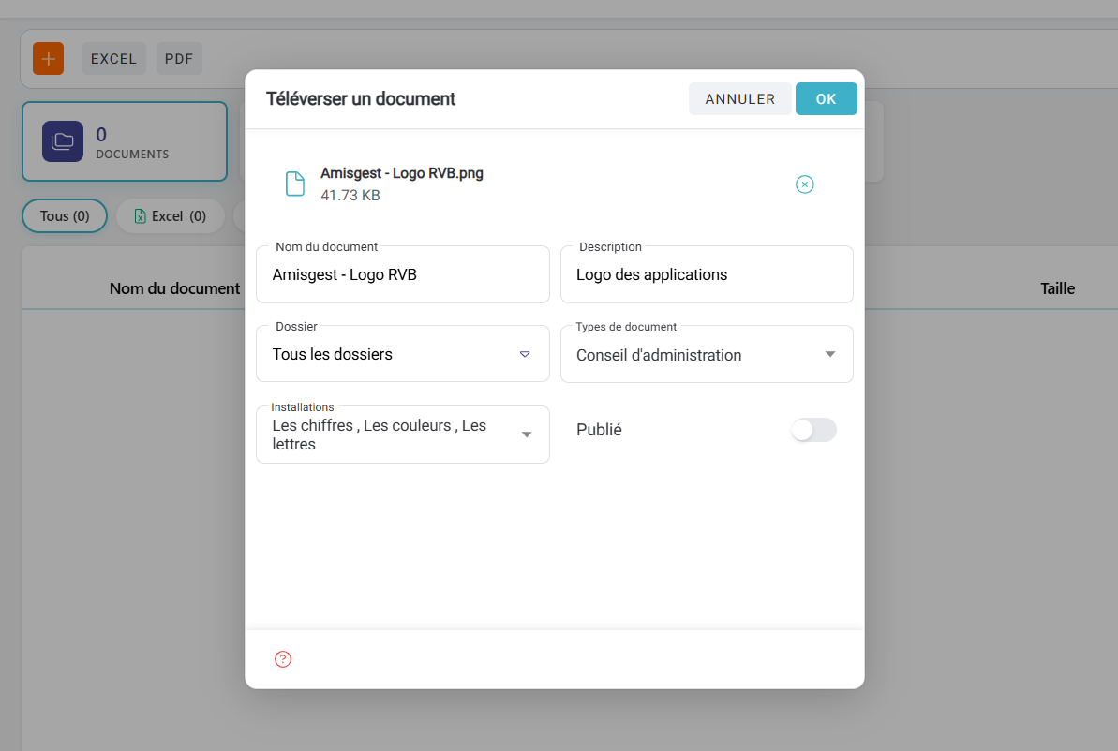Viewport: 1118px width, 751px height.
Task: Expand the Installations multi-select dropdown
Action: point(527,434)
